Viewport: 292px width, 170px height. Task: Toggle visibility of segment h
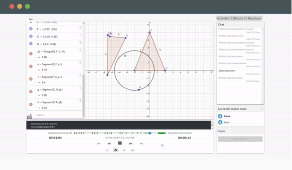point(31,104)
